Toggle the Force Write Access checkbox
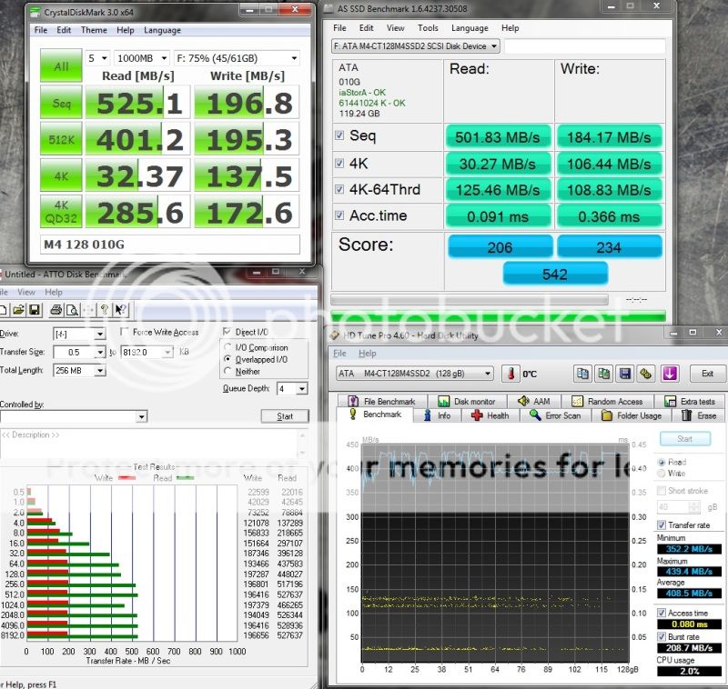 point(125,333)
